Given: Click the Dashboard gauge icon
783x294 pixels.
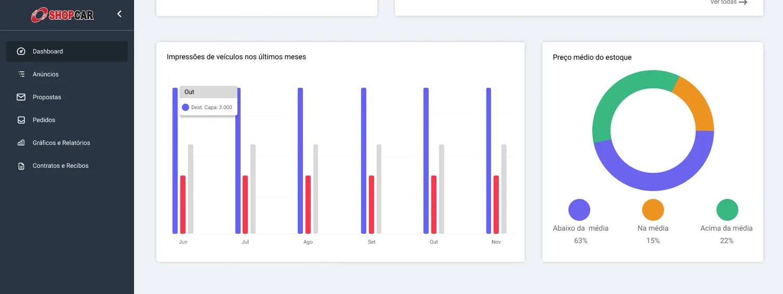Looking at the screenshot, I should tap(21, 51).
